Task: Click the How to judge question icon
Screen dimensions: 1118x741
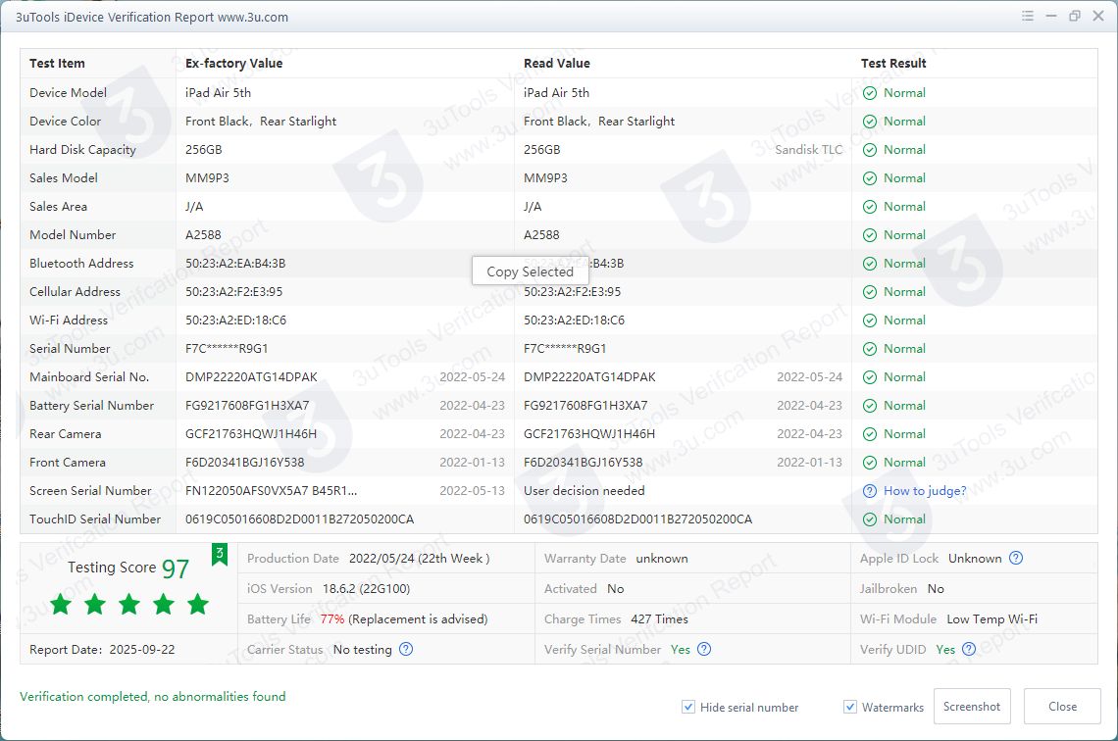Action: [869, 491]
